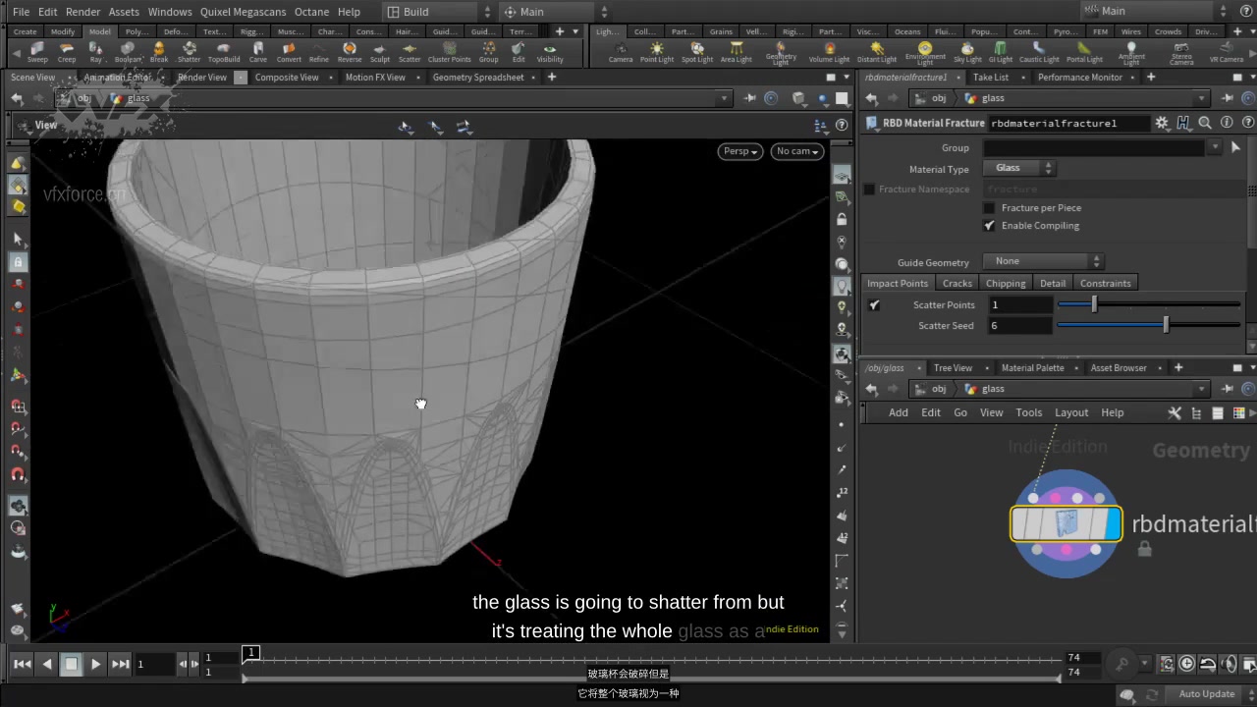
Task: Create a Portal Light
Action: coord(1084,52)
